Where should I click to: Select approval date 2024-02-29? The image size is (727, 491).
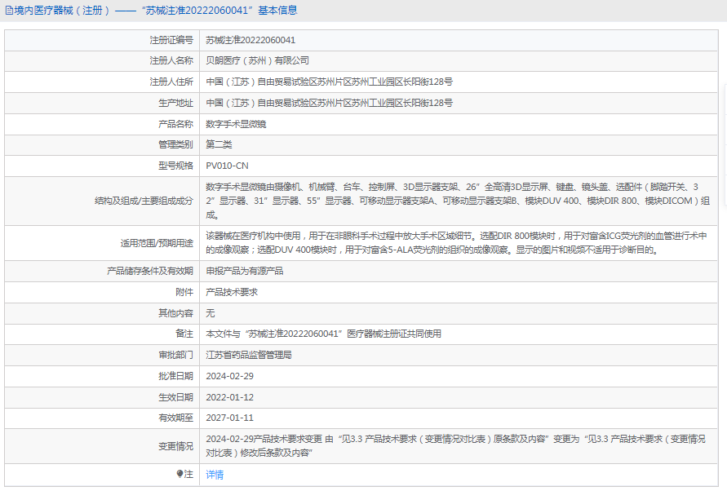pyautogui.click(x=229, y=376)
